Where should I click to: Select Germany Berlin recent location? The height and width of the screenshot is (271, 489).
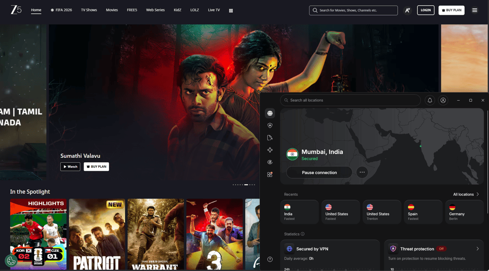click(464, 212)
